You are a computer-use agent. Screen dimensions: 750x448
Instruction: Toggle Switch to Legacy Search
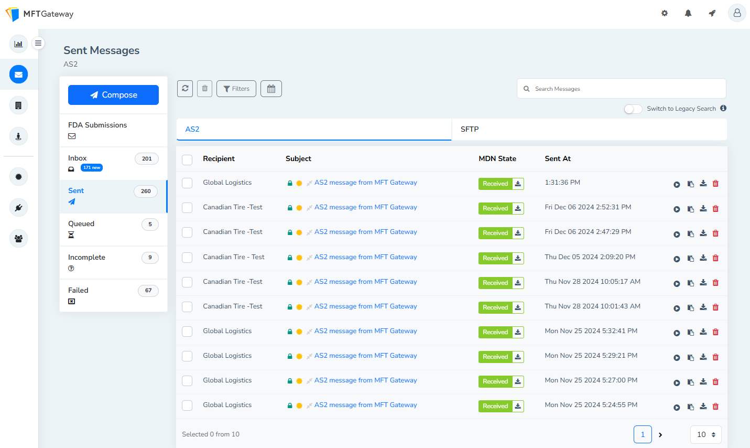pyautogui.click(x=633, y=109)
